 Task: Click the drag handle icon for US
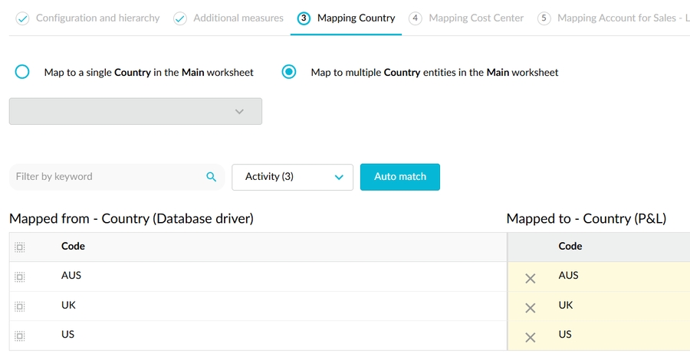[x=20, y=335]
